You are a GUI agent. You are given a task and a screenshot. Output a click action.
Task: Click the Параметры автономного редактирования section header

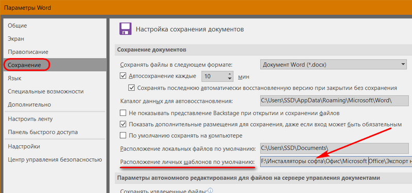[248, 178]
